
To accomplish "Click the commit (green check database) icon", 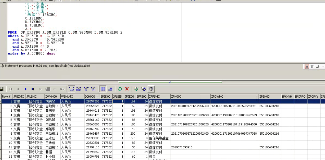I will tap(136, 89).
